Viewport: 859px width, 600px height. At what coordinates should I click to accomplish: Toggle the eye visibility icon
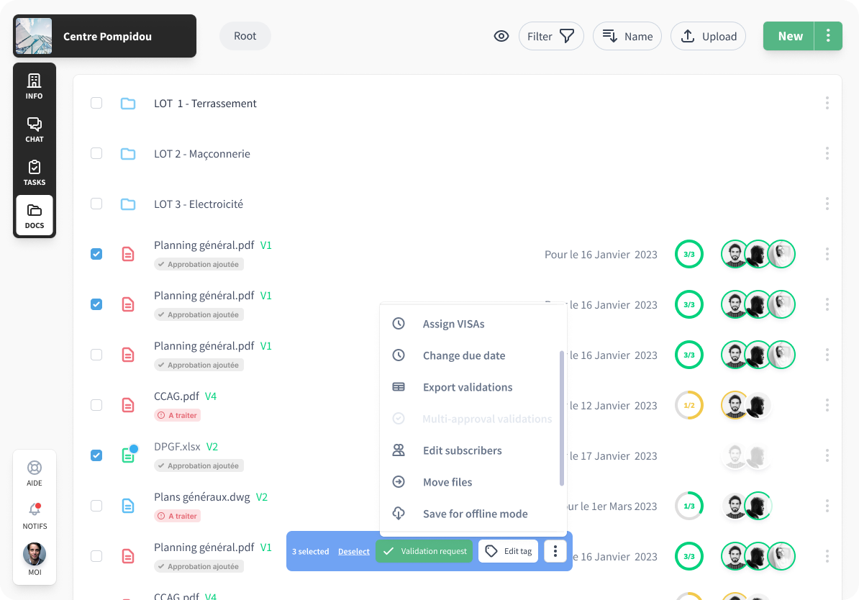(501, 36)
